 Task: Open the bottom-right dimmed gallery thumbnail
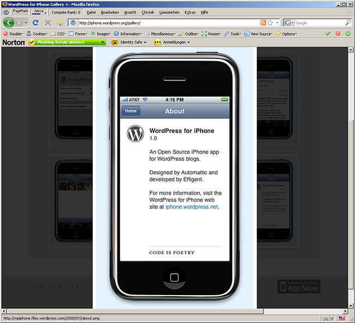point(279,201)
